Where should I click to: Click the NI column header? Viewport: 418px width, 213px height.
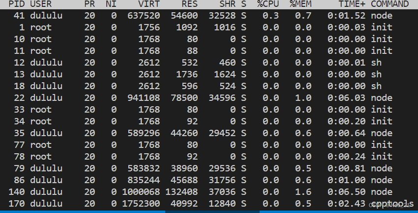click(111, 4)
